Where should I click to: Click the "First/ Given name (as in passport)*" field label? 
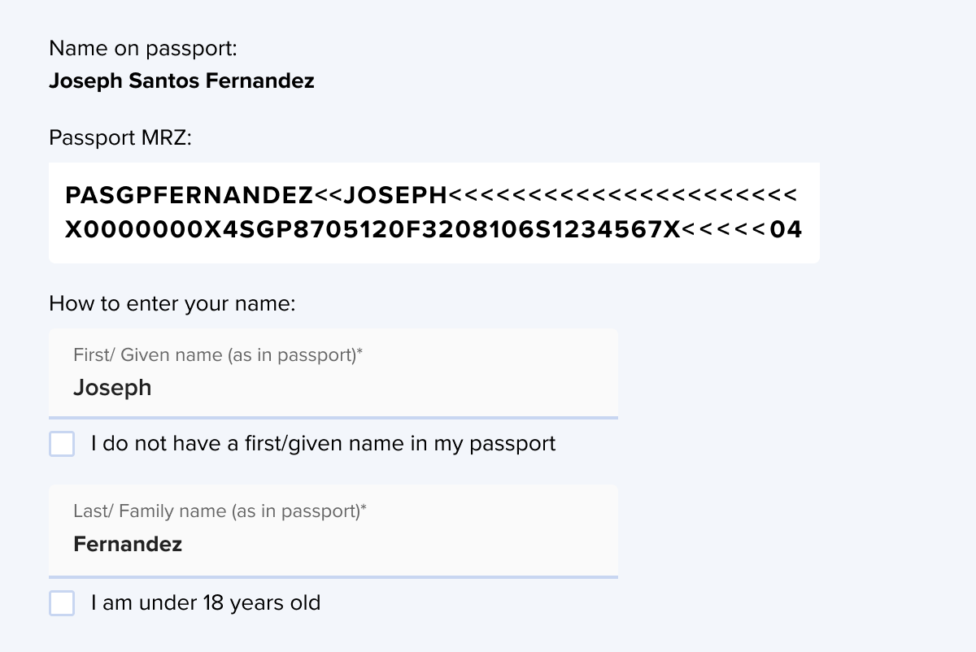point(217,355)
